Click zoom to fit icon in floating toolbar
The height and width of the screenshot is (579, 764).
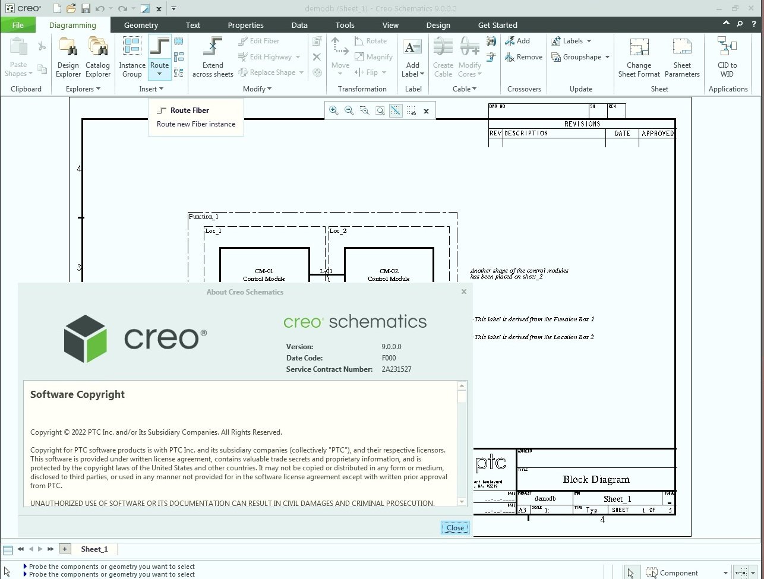380,110
